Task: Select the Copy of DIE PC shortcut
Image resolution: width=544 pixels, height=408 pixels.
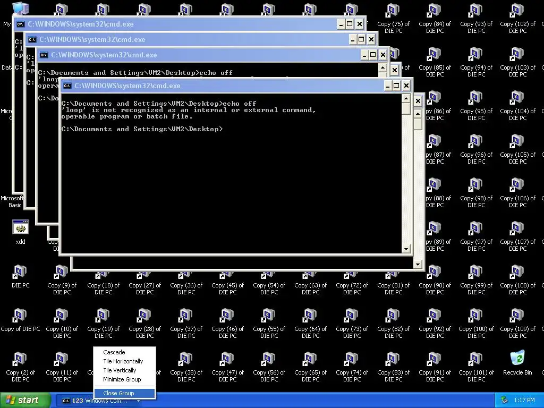Action: coord(21,320)
